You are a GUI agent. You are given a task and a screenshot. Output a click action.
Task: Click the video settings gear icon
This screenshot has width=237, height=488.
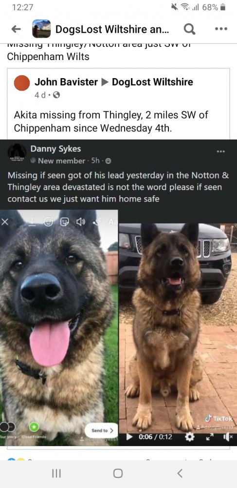tap(189, 437)
